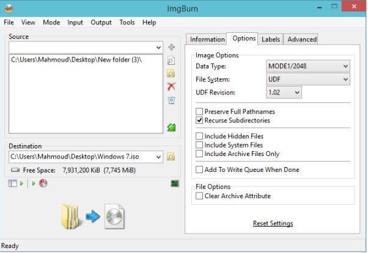Click the clear source list bin icon
368x253 pixels.
tap(172, 101)
